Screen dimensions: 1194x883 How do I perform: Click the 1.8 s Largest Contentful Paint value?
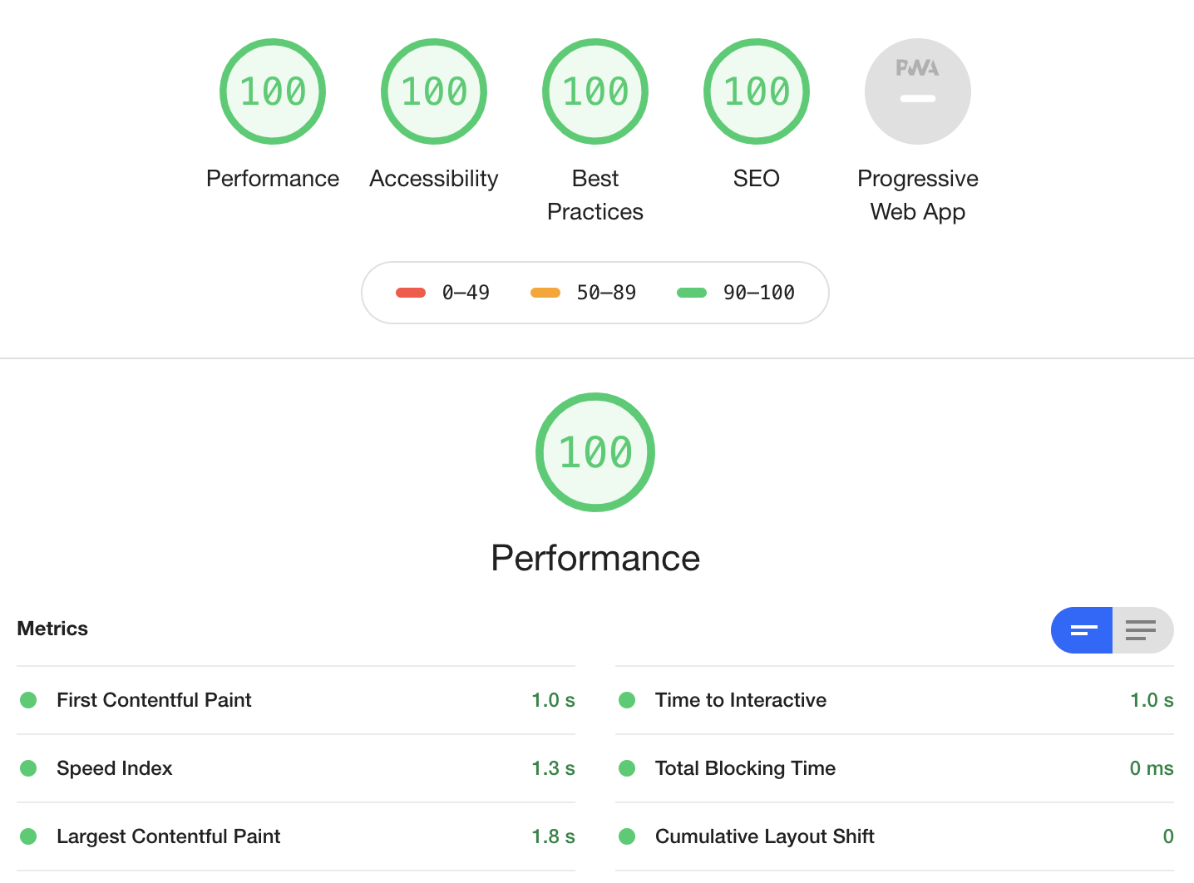pyautogui.click(x=553, y=836)
